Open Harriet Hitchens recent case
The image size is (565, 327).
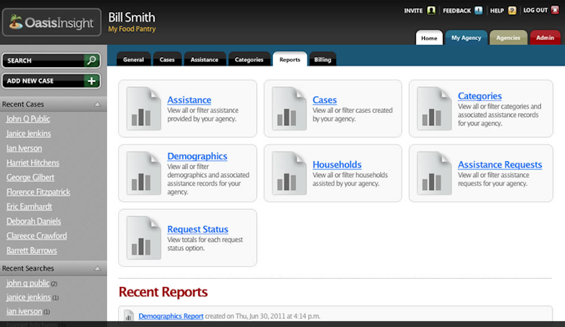click(x=33, y=163)
